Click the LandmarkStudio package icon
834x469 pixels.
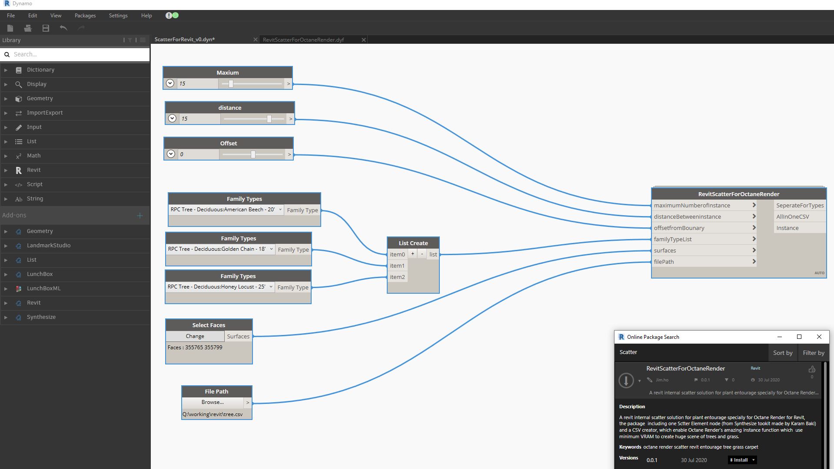pos(19,246)
